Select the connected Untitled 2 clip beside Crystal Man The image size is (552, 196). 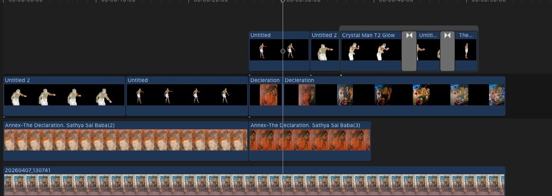[324, 51]
